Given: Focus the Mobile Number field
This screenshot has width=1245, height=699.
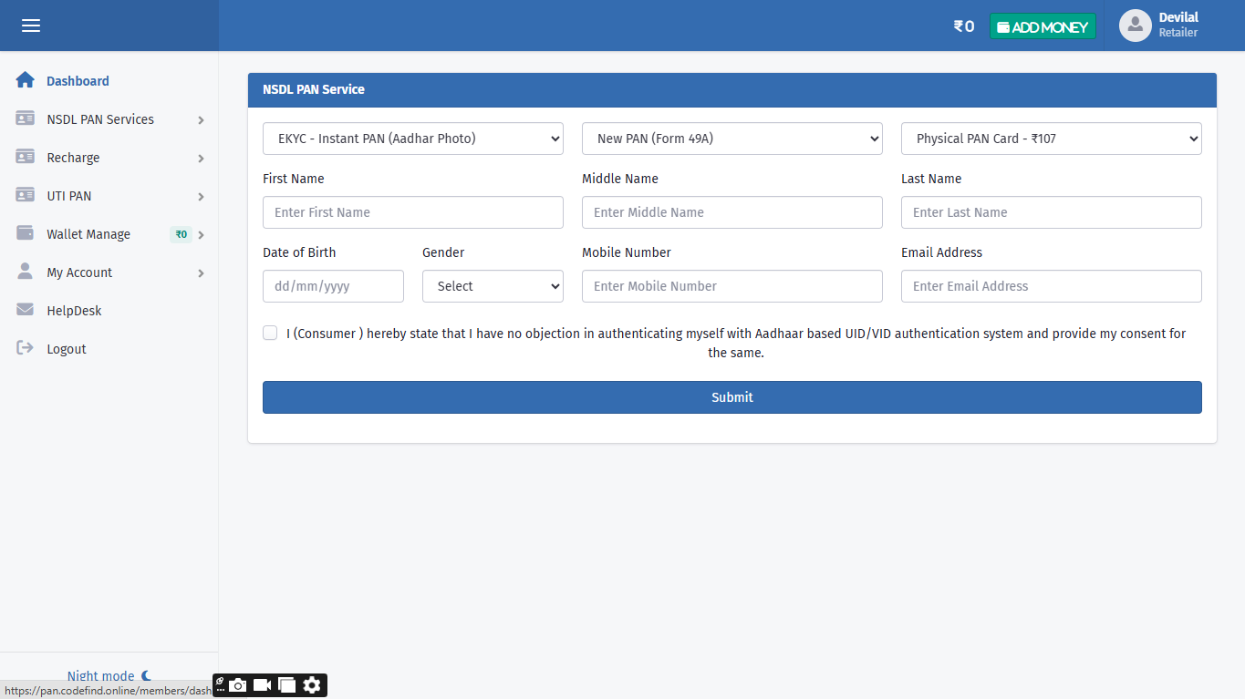Looking at the screenshot, I should click(732, 286).
